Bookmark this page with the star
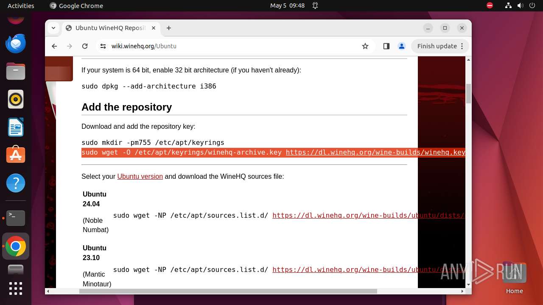Screen dimensions: 543x305 (x=365, y=46)
